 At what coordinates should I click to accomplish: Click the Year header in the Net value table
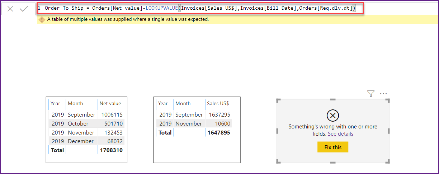55,103
